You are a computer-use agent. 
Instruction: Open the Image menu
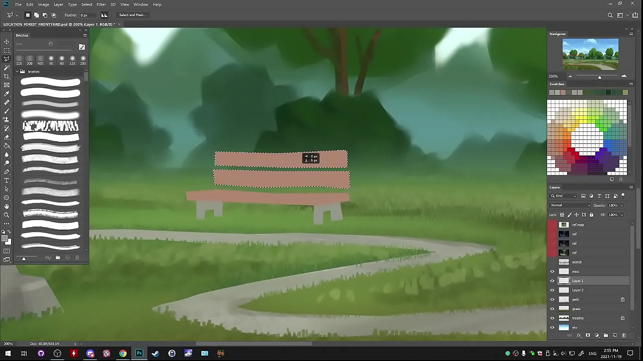pyautogui.click(x=43, y=5)
